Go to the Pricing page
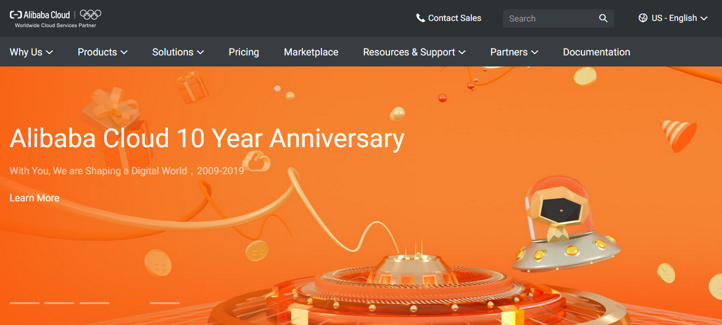Image resolution: width=722 pixels, height=325 pixels. [244, 52]
